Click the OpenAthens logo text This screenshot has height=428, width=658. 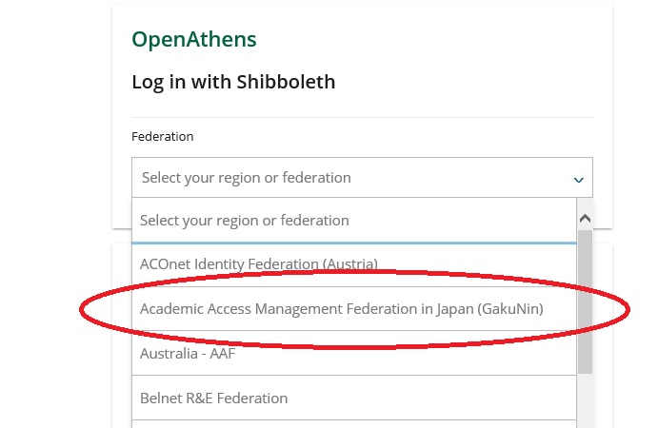tap(193, 39)
